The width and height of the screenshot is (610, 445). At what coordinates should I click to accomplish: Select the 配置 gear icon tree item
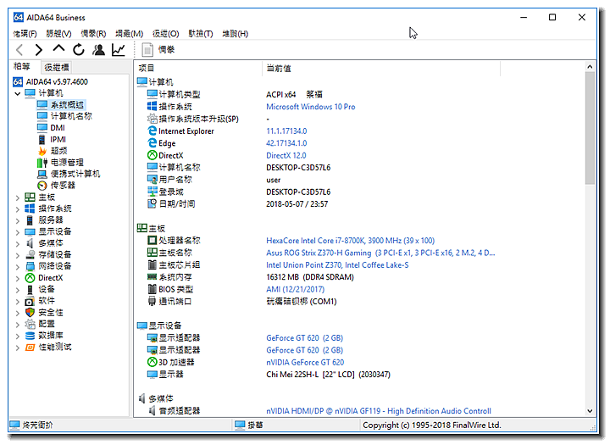tap(40, 324)
